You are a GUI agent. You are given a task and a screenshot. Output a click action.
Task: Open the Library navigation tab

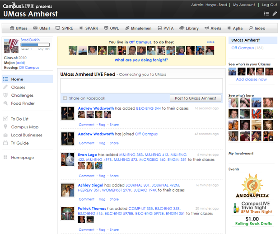tap(188, 28)
